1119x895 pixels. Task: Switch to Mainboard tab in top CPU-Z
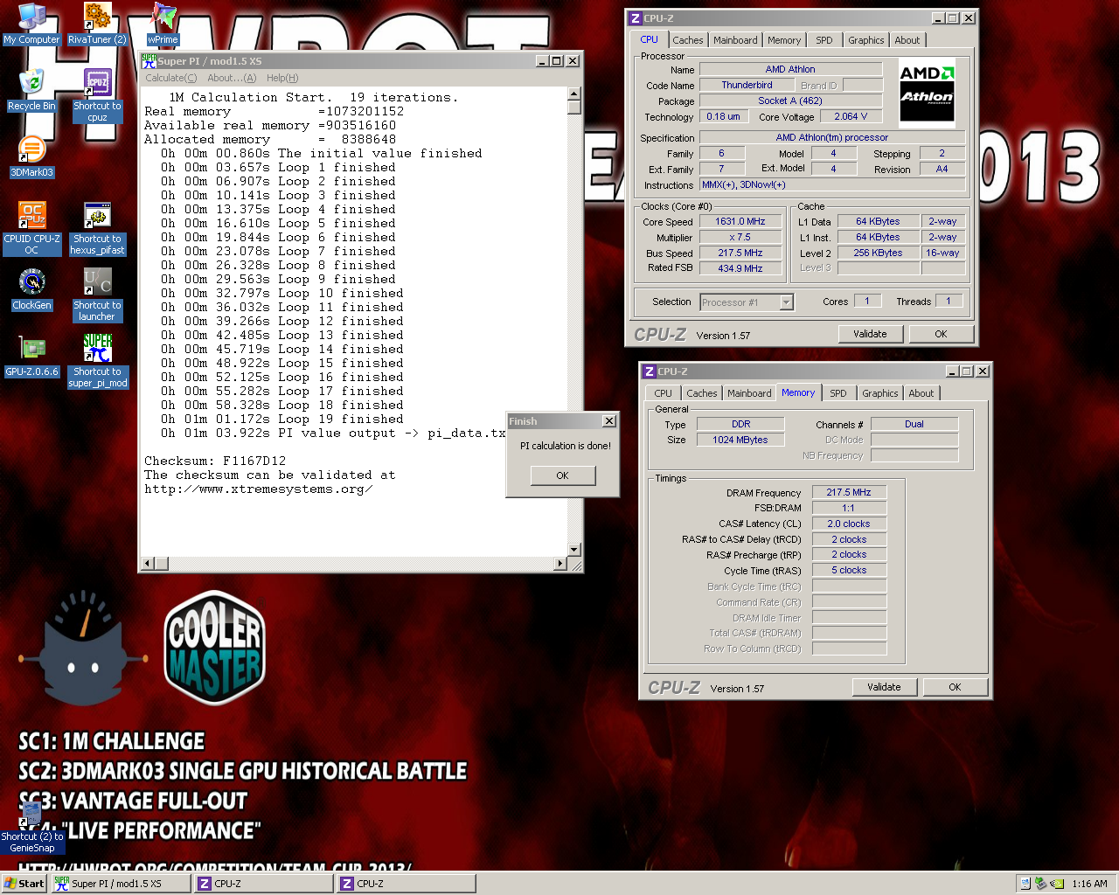click(x=735, y=40)
